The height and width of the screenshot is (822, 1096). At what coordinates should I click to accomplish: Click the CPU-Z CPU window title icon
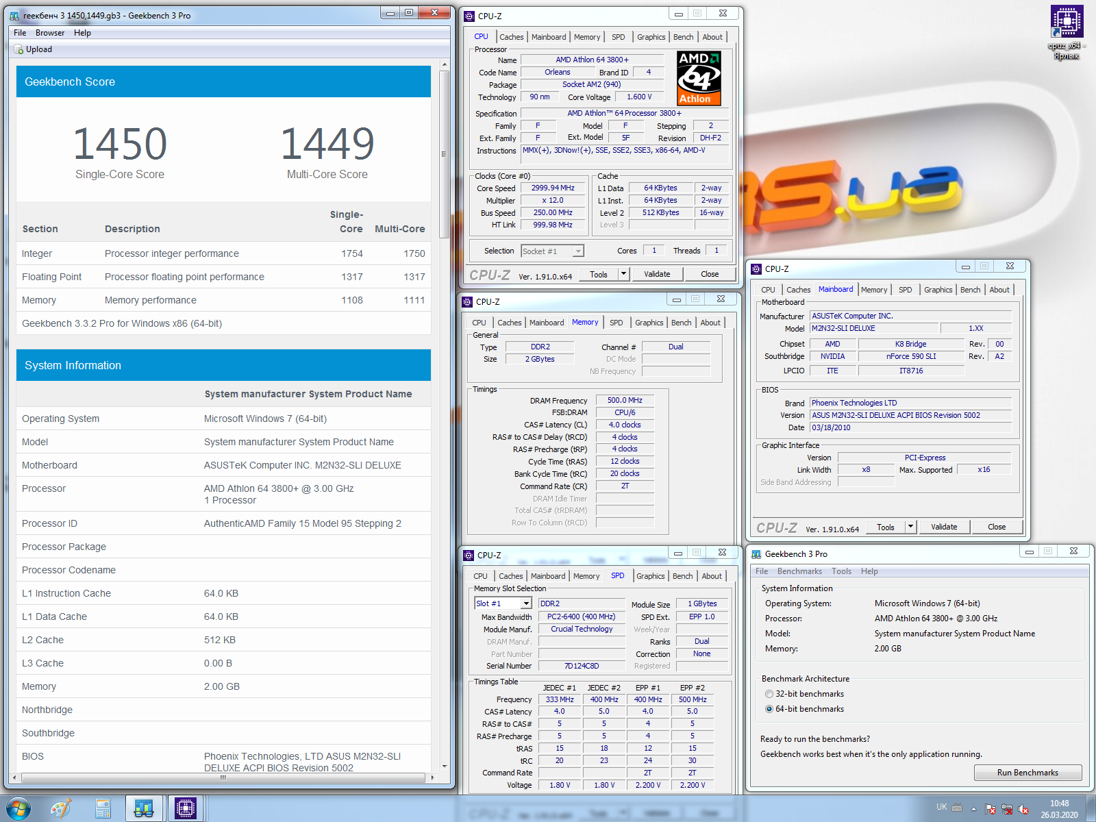point(469,16)
